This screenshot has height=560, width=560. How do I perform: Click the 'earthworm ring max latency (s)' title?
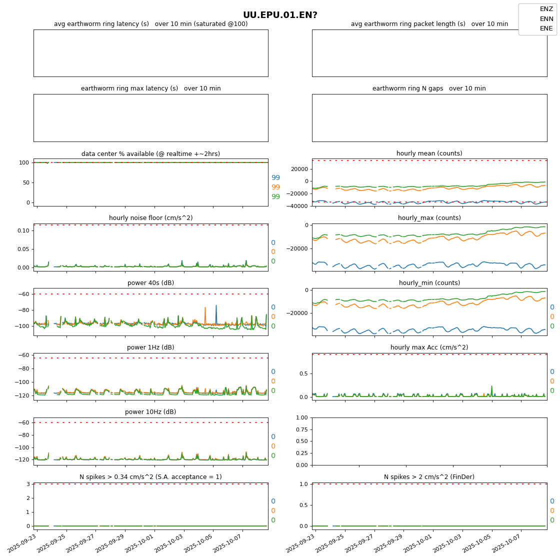pos(150,88)
